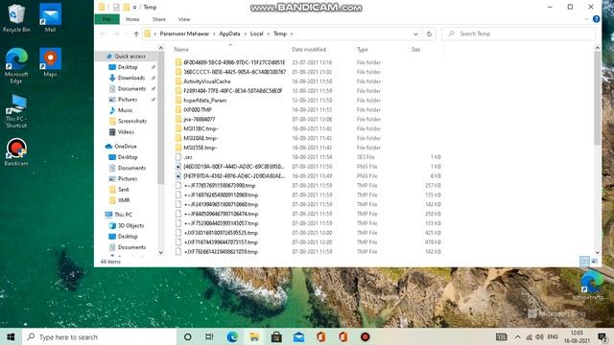The image size is (614, 345).
Task: Select 3D Objects under This PC
Action: [130, 226]
